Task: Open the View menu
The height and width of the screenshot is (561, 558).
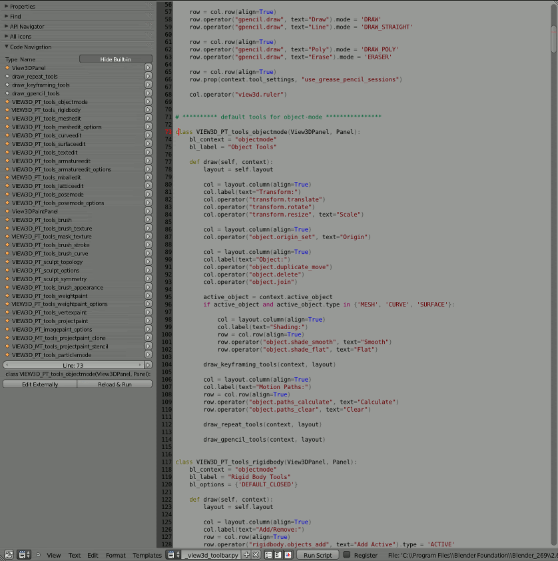Action: pyautogui.click(x=54, y=555)
